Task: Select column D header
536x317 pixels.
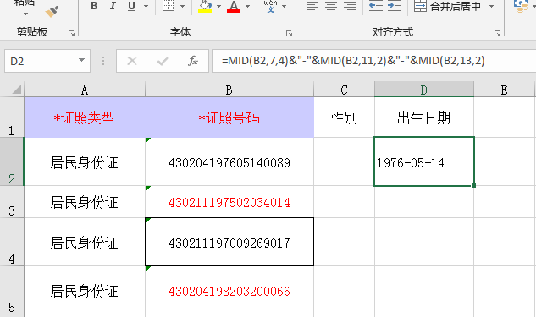Action: [424, 90]
